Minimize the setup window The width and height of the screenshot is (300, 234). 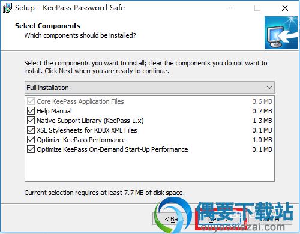[230, 8]
